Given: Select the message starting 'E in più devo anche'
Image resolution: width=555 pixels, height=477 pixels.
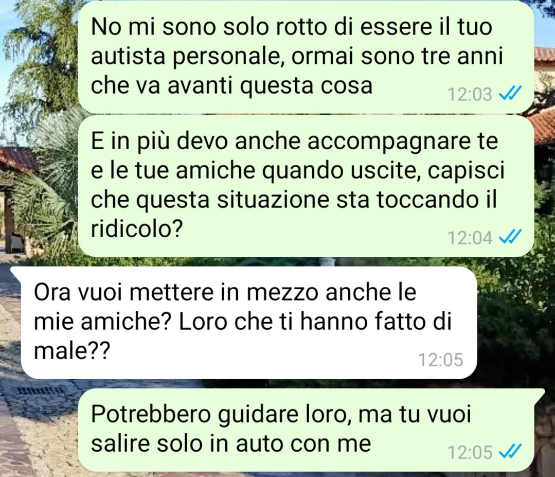Looking at the screenshot, I should pos(306,186).
